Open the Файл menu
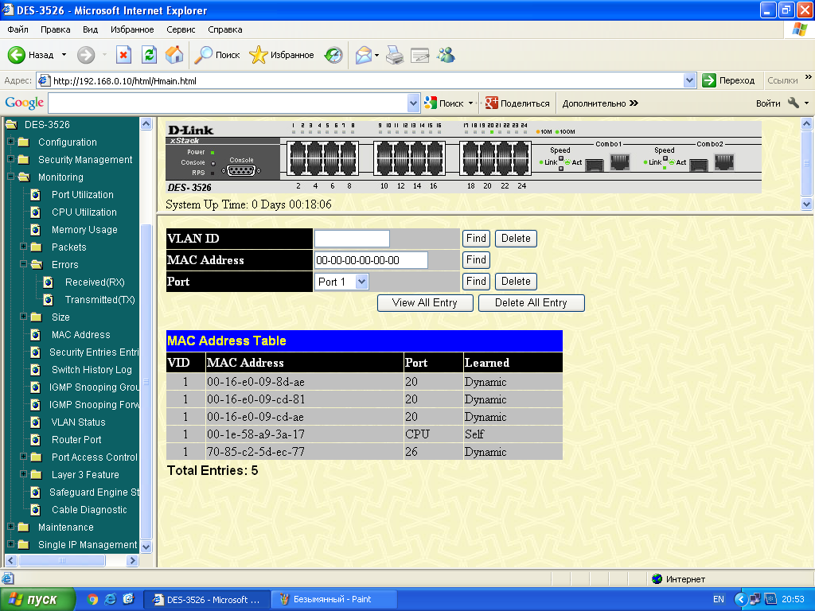The width and height of the screenshot is (815, 611). (18, 29)
